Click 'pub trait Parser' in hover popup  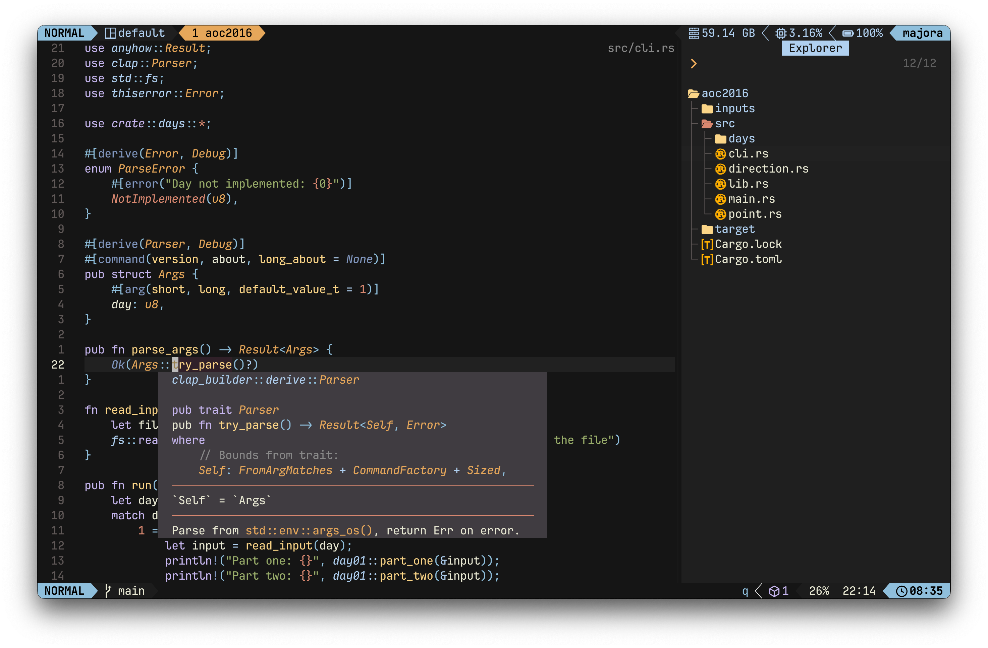(225, 410)
